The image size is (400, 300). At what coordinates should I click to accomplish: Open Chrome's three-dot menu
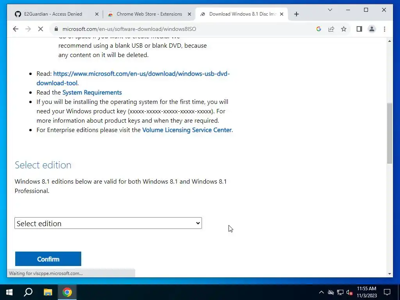coord(384,29)
